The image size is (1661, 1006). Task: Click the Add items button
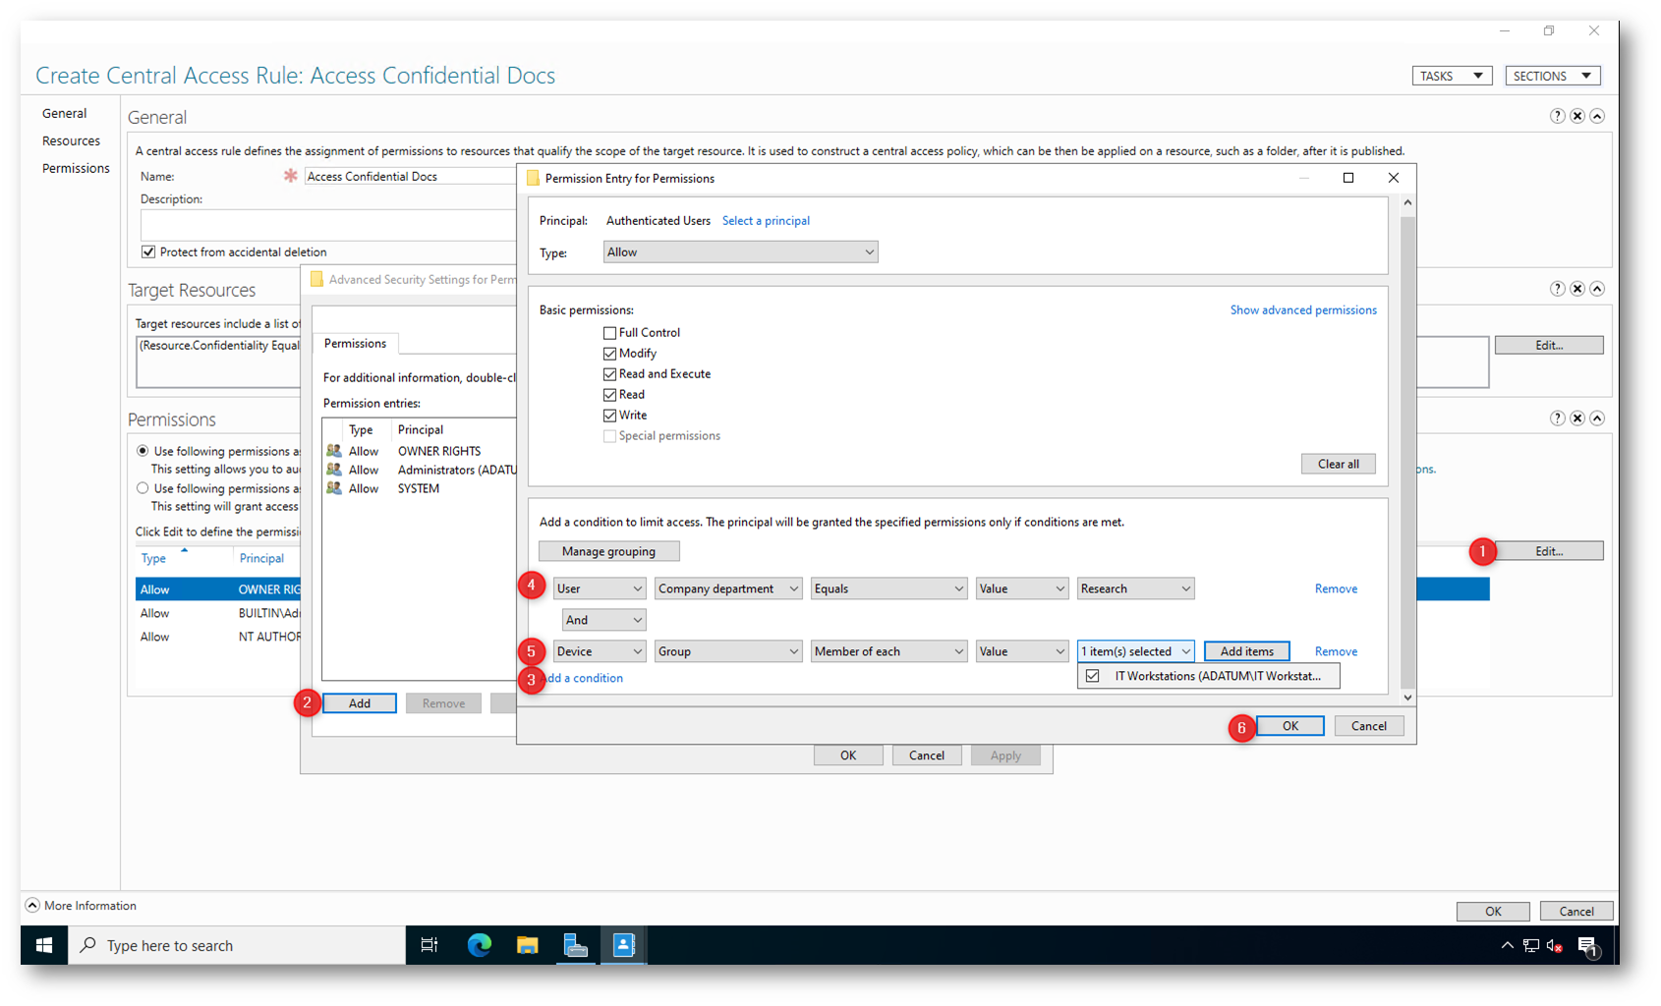[1246, 651]
